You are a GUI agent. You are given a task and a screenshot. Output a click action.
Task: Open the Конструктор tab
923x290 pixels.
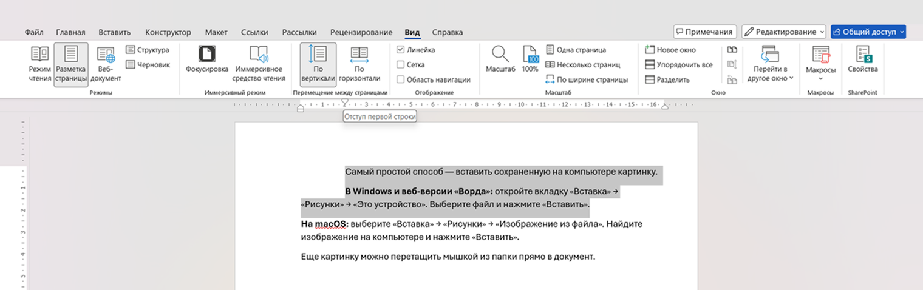pos(168,32)
